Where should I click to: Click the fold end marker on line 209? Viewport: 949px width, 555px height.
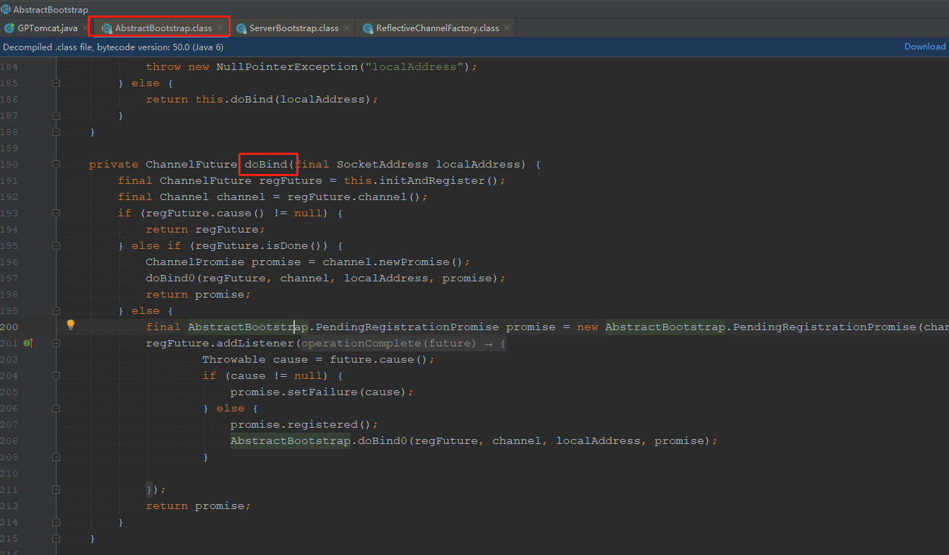tap(56, 457)
